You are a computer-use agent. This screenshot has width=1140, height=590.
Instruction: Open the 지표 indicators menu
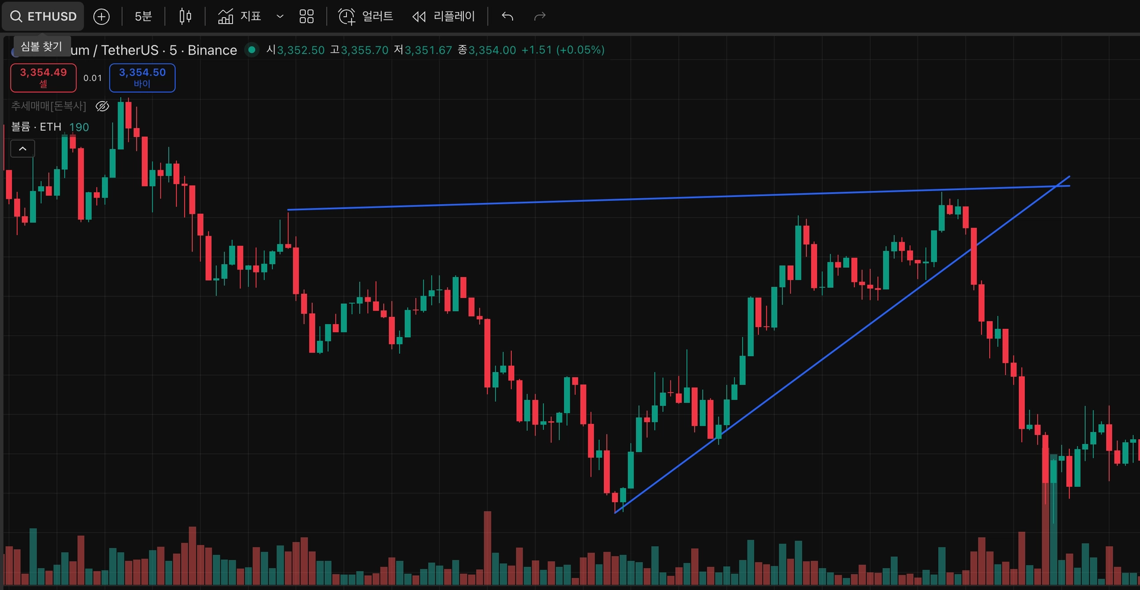pos(239,17)
